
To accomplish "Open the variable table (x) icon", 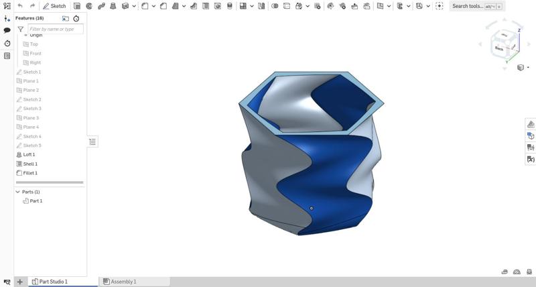I will [x=531, y=159].
